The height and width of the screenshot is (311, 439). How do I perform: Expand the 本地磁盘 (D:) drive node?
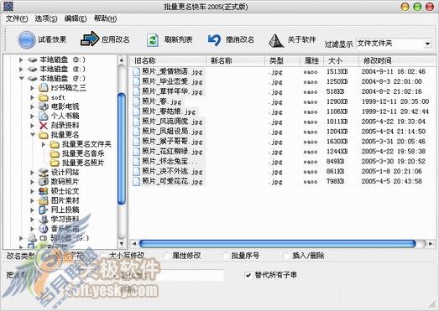[x=21, y=60]
